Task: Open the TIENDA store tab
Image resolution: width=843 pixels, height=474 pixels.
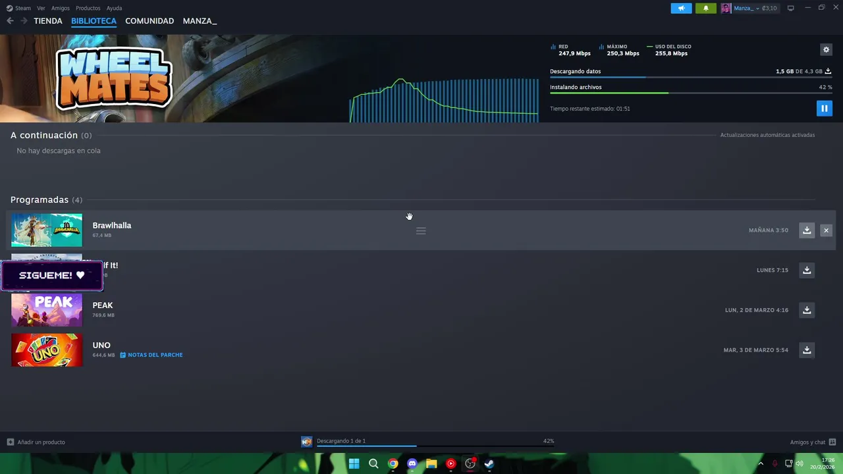Action: (48, 21)
